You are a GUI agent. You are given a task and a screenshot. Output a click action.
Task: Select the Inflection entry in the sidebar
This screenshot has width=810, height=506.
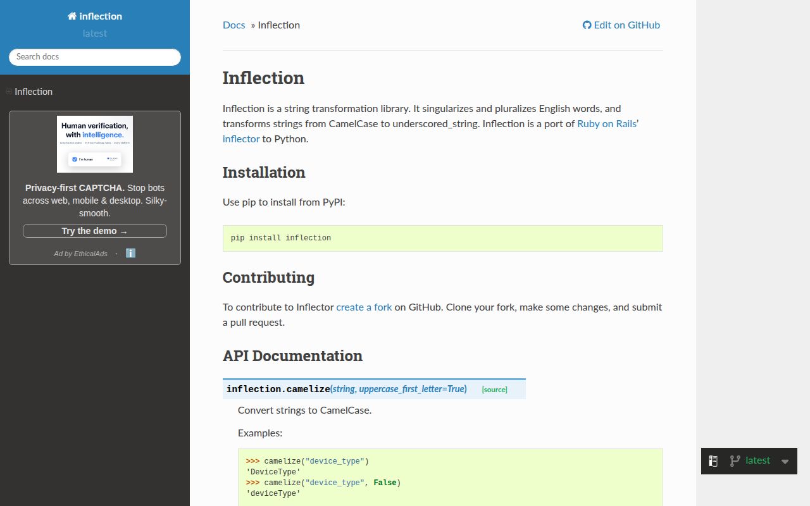[x=34, y=92]
